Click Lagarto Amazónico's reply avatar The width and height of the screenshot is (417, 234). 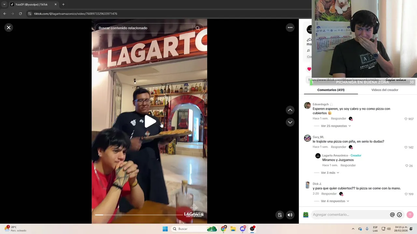point(318,156)
